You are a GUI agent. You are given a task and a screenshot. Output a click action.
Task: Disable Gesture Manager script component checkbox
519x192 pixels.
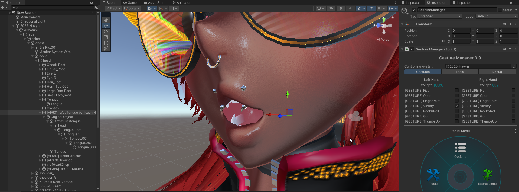pyautogui.click(x=412, y=49)
